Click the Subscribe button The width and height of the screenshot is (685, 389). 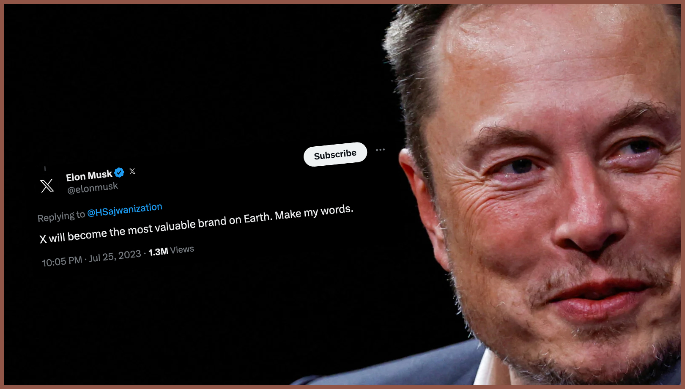[x=335, y=154]
